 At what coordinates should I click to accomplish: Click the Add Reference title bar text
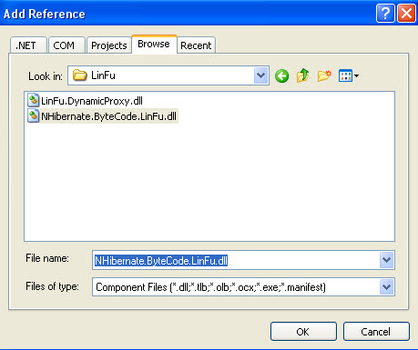(x=45, y=14)
